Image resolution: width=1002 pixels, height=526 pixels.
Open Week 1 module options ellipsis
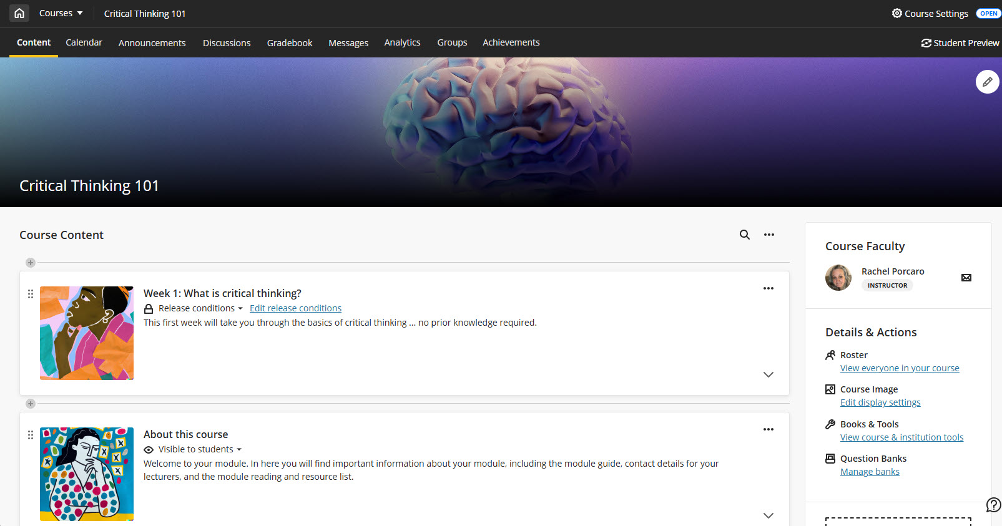(x=769, y=288)
